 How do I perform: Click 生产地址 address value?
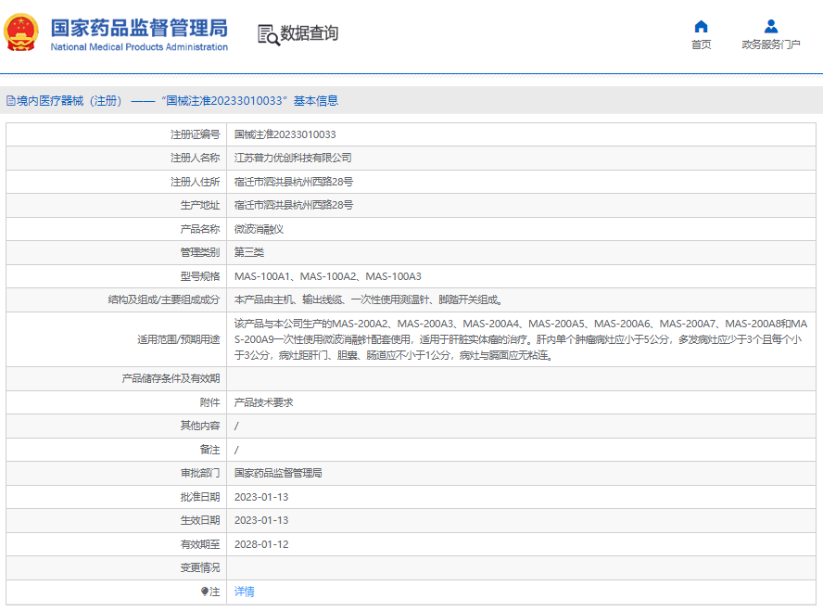pos(294,205)
